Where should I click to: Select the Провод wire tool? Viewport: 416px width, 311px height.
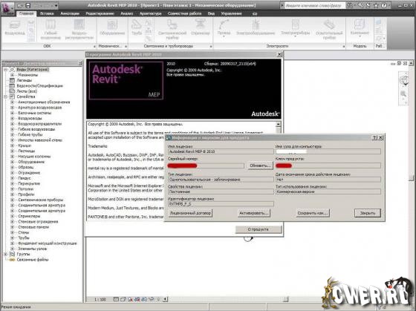224,27
